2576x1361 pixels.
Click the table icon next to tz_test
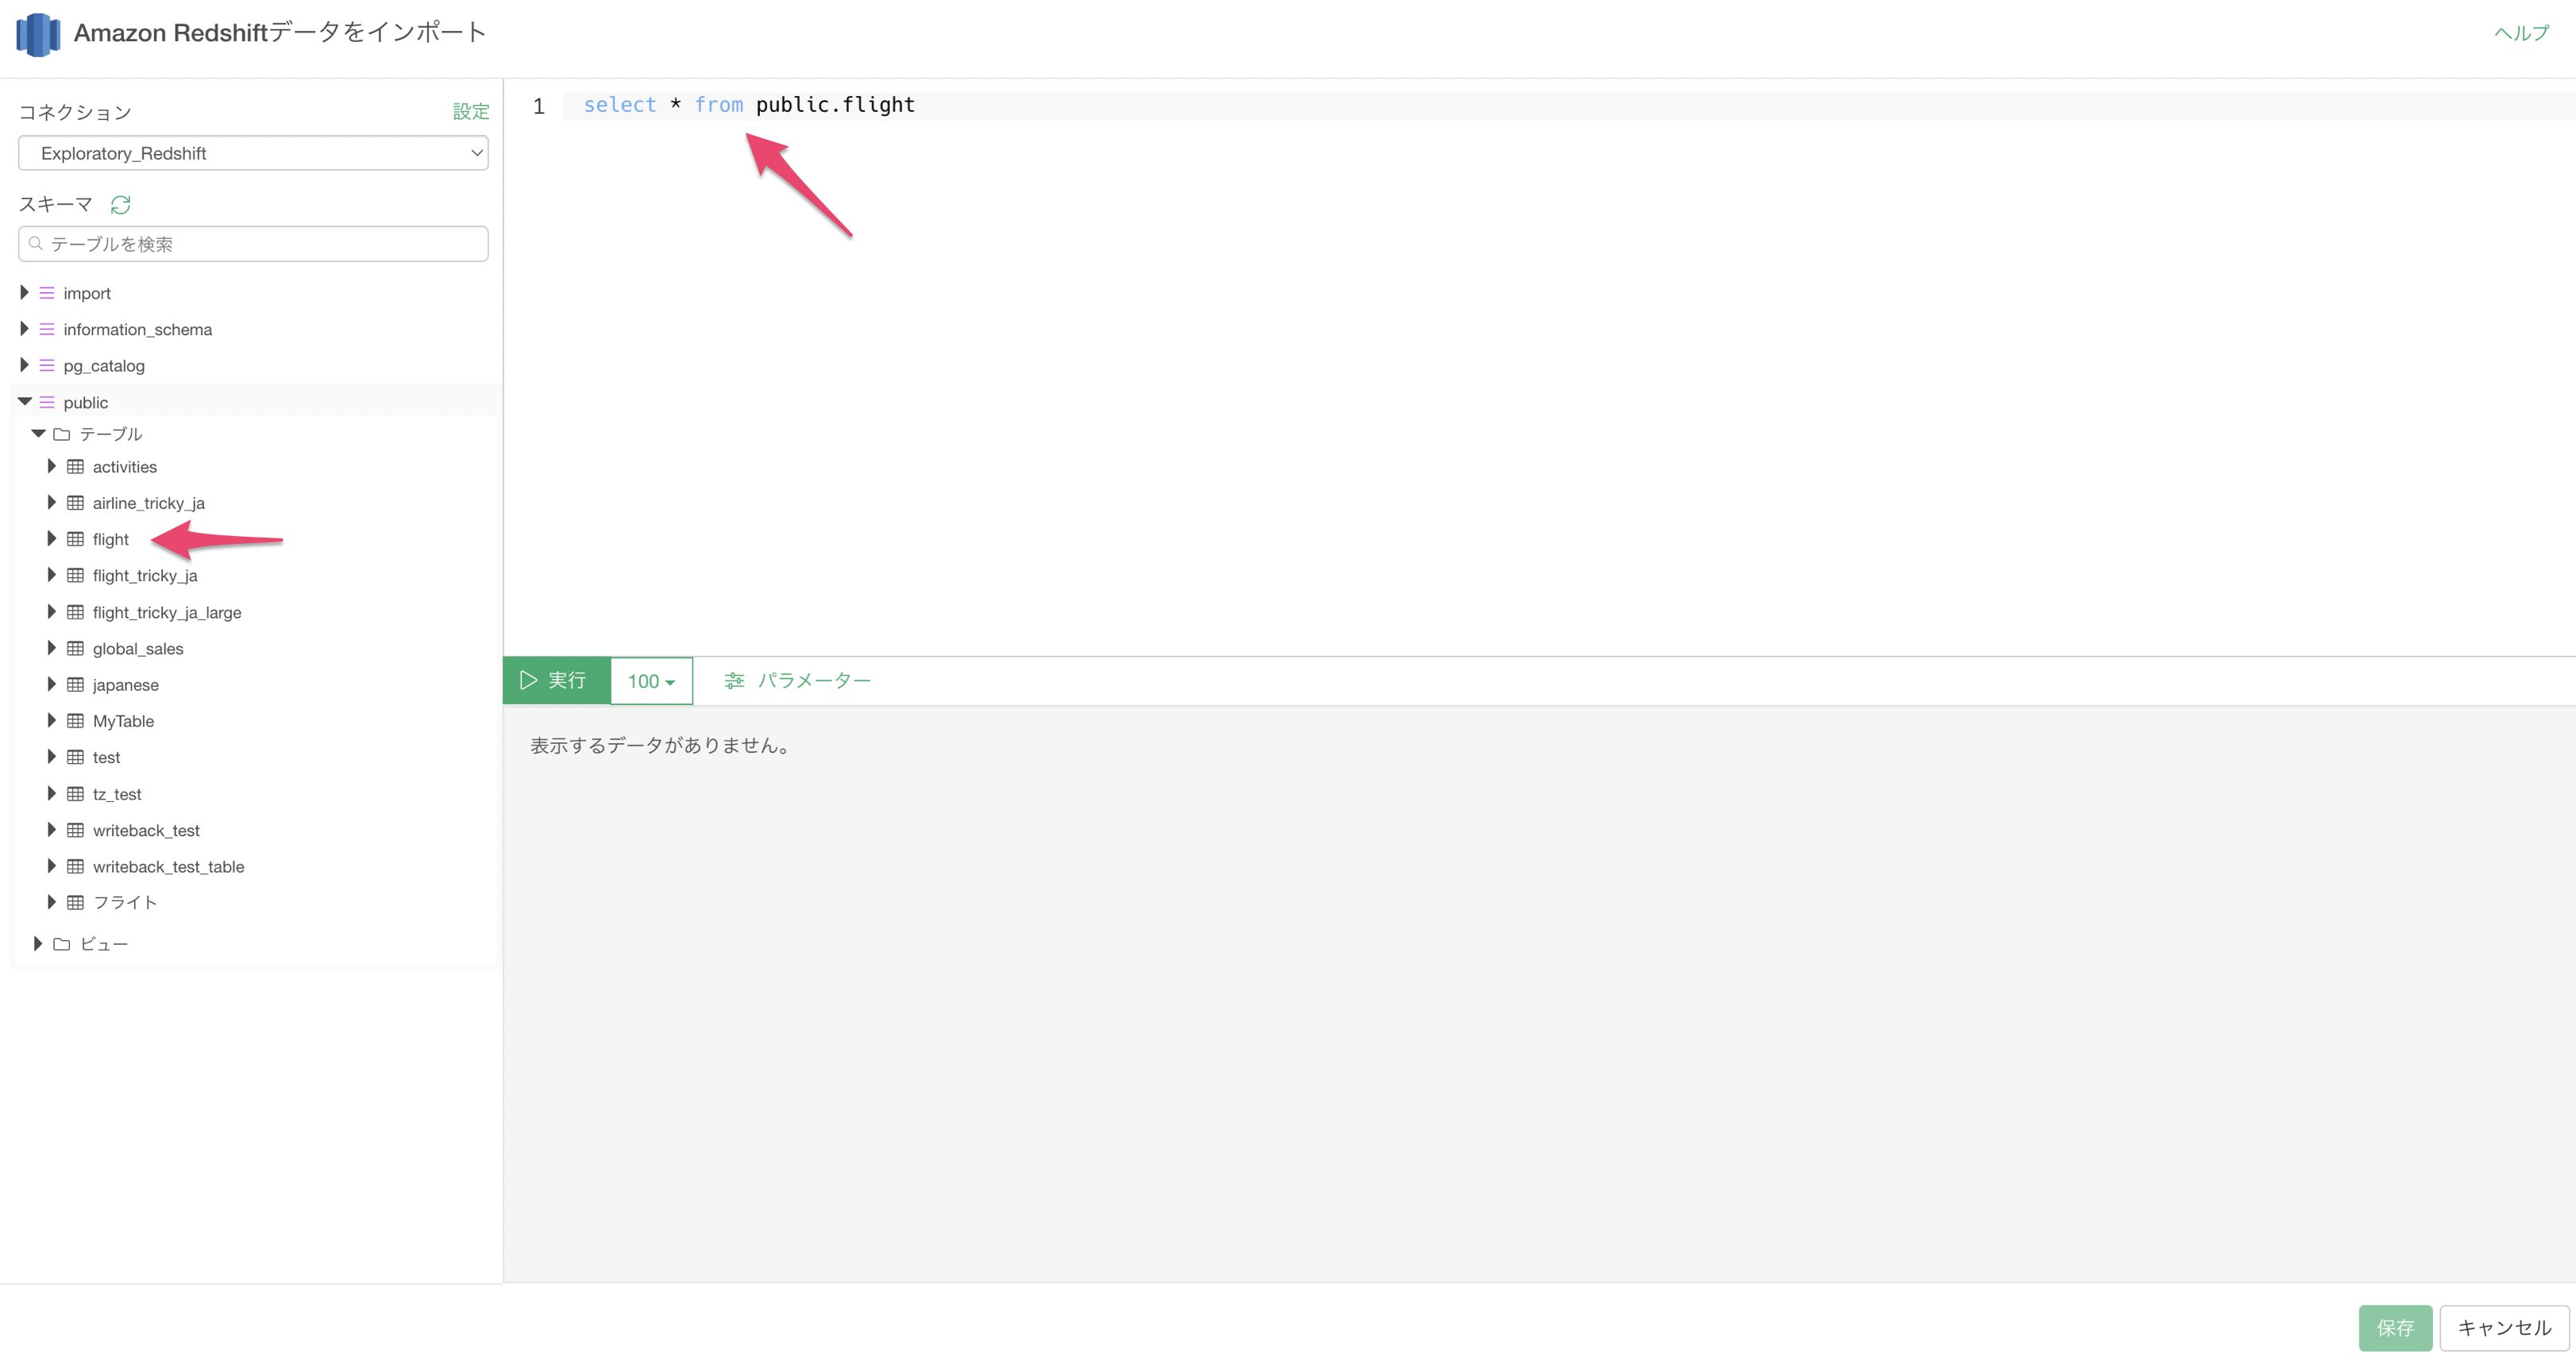click(75, 794)
